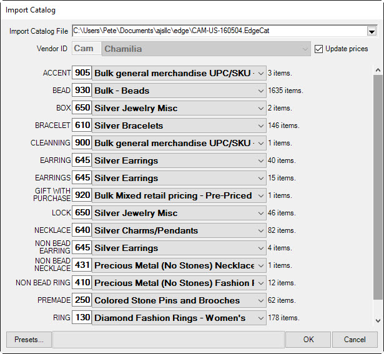
Task: Open the BRACELET Silver Bracelets dropdown
Action: pyautogui.click(x=261, y=125)
